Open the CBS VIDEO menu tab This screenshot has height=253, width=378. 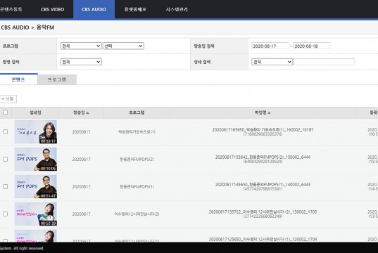52,9
